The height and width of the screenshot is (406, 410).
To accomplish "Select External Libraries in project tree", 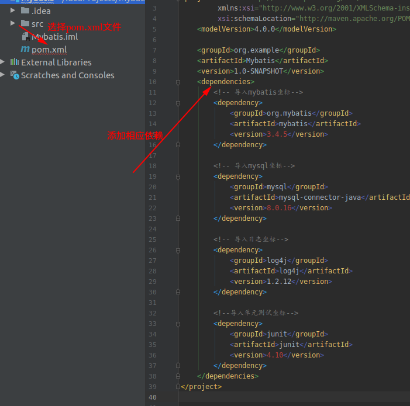I will tap(56, 63).
